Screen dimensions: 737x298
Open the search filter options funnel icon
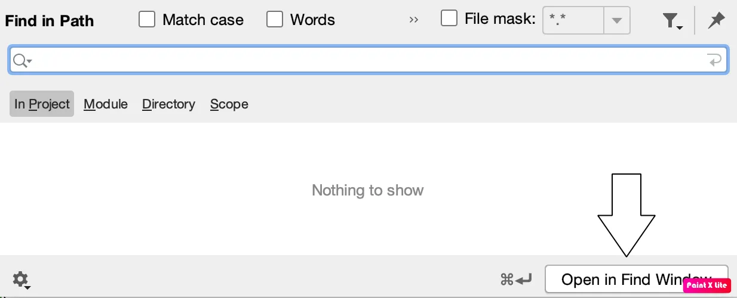[x=672, y=21]
